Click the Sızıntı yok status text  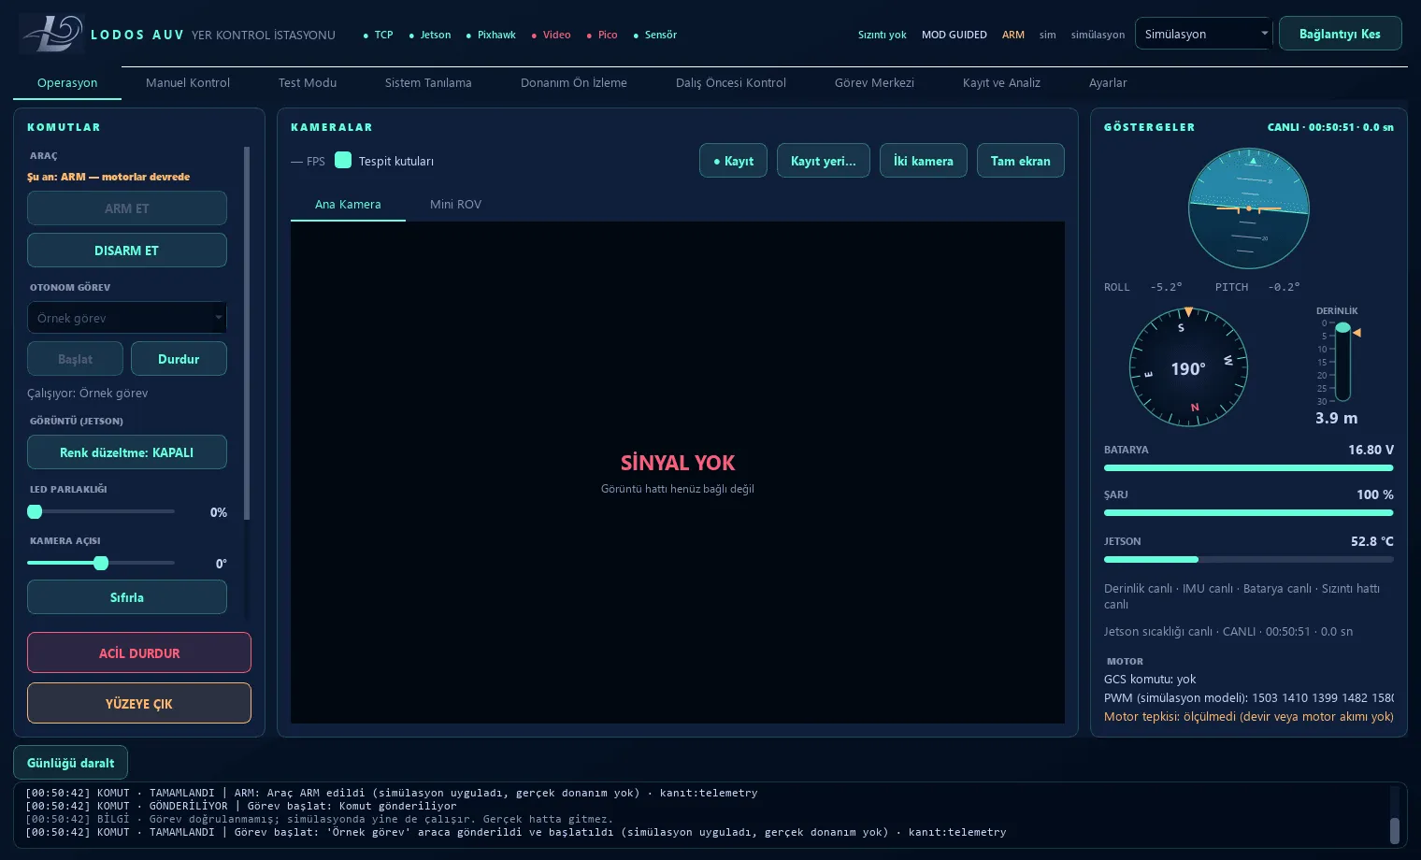click(x=883, y=35)
